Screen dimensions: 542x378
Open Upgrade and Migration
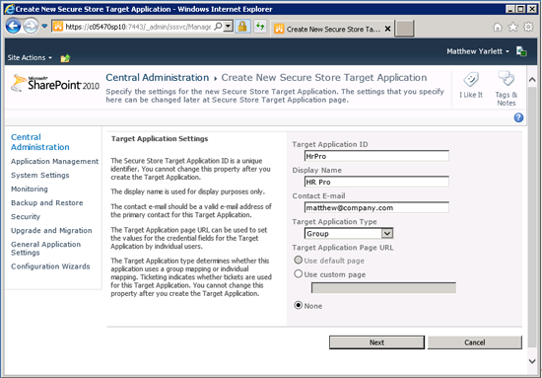coord(51,231)
